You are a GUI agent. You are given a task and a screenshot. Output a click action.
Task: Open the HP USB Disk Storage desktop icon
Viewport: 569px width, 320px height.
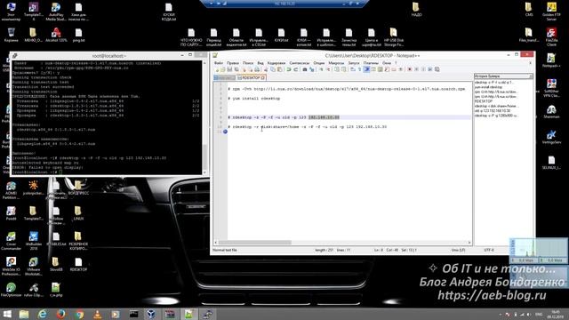pos(394,37)
